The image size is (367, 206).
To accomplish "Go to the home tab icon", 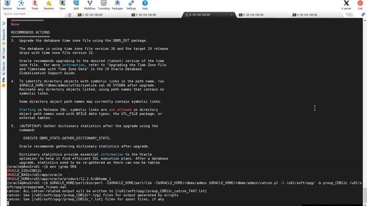I will 69,15.
